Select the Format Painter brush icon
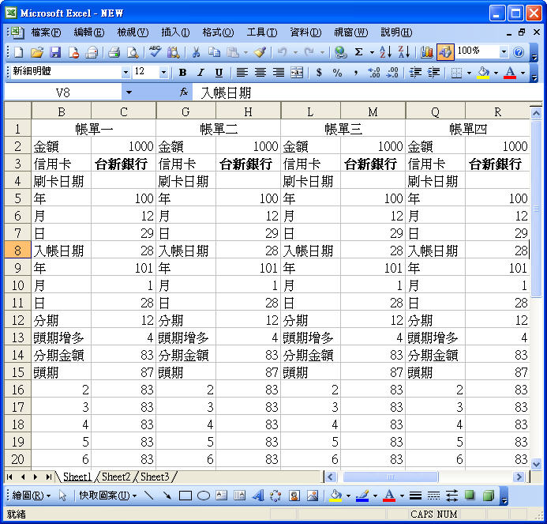 260,52
